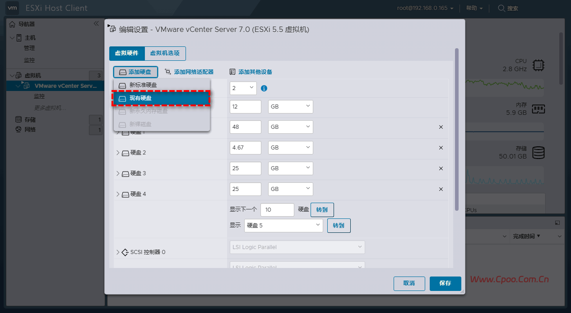Open Hard disk 3 size unit dropdown
This screenshot has width=571, height=313.
(291, 168)
